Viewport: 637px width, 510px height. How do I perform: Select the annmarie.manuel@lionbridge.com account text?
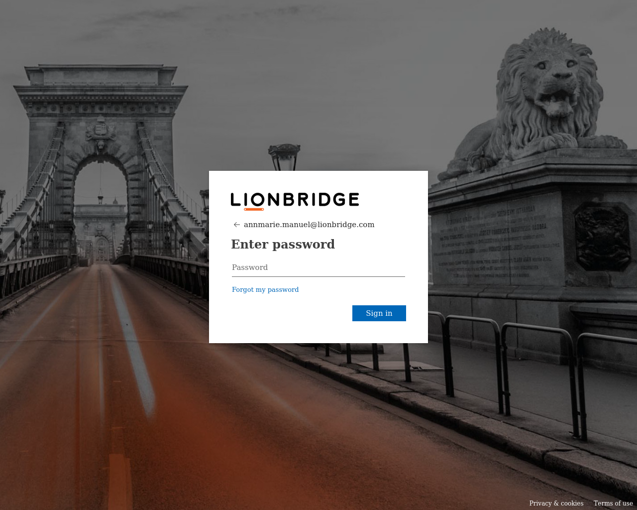coord(309,225)
